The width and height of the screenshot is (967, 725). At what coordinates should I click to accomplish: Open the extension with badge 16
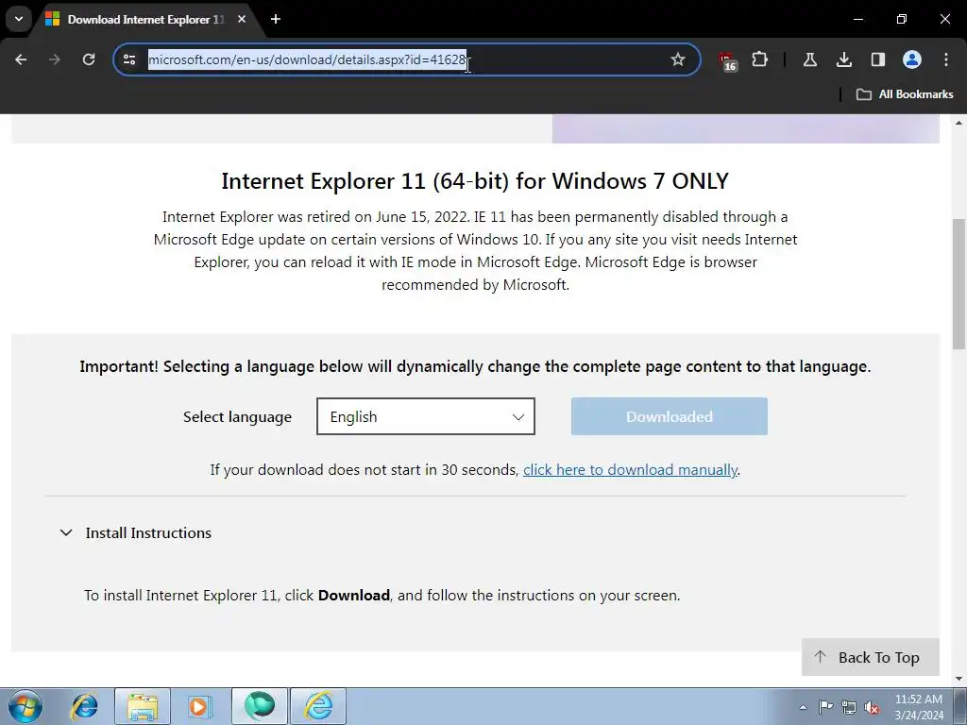pos(727,61)
